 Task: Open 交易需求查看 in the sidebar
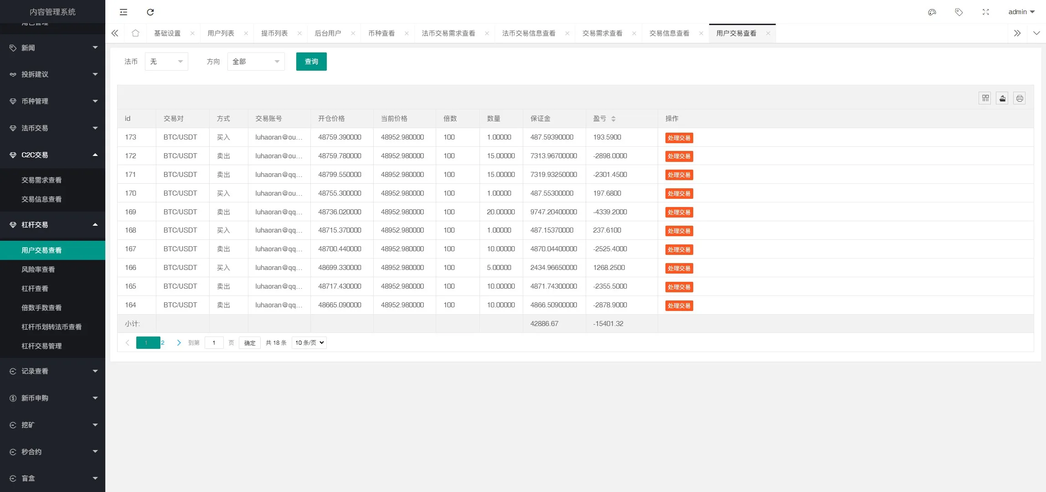coord(53,180)
